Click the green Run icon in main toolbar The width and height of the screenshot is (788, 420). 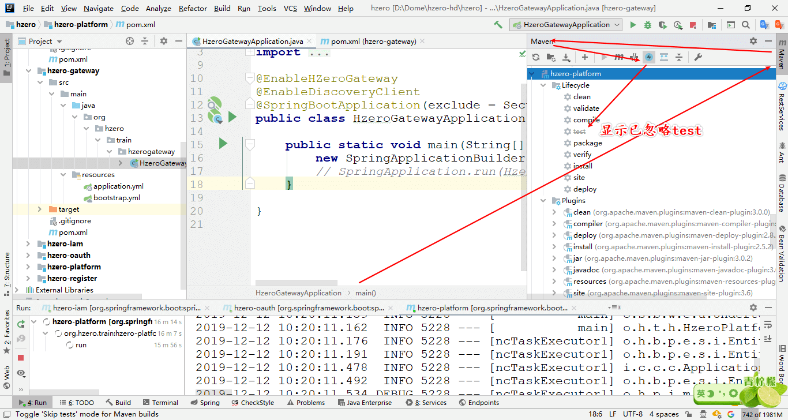633,25
